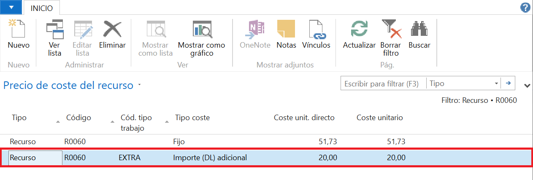Open the Notas sticky note icon
This screenshot has height=180, width=533.
click(x=286, y=30)
